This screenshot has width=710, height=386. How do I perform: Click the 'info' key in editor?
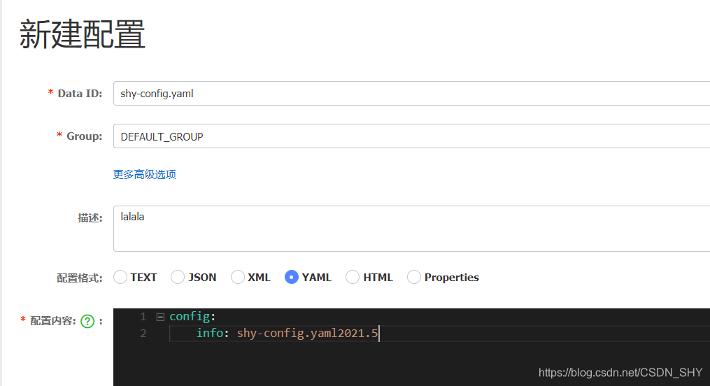pos(210,333)
